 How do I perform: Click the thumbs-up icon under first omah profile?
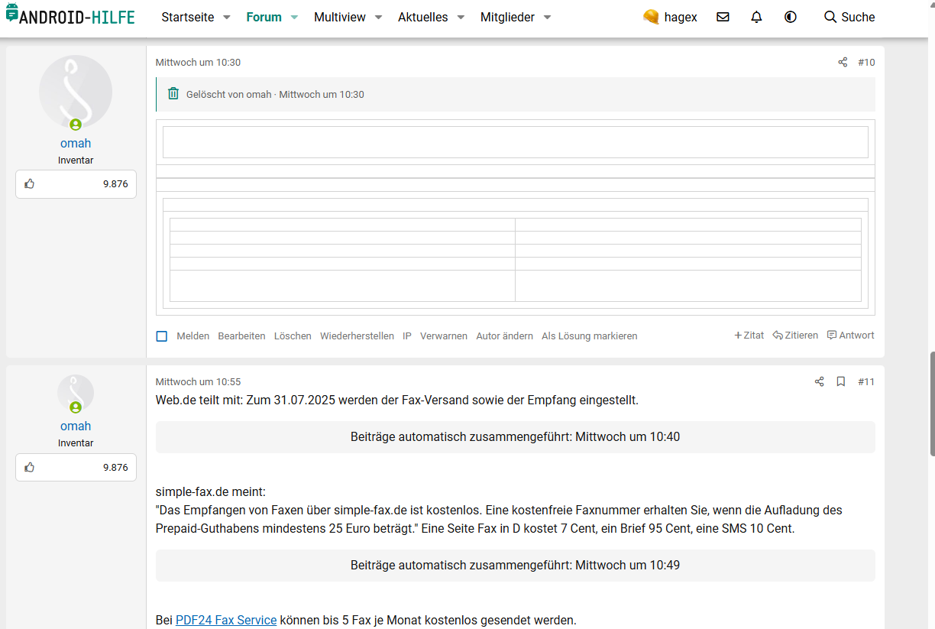30,184
